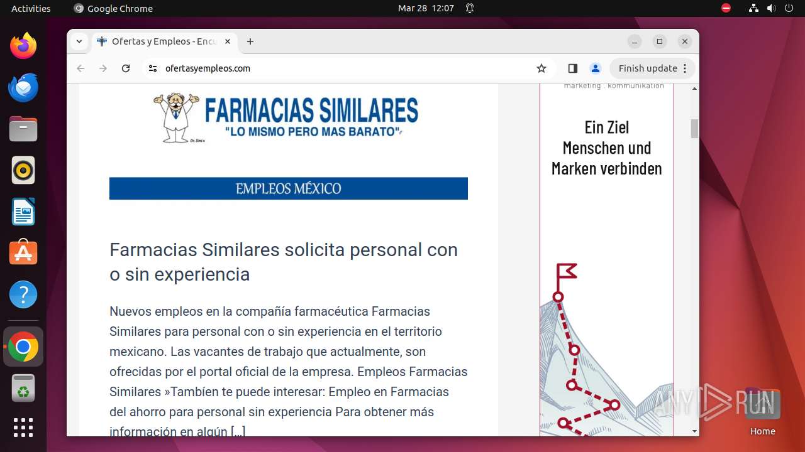Open the power menu icon
Screen dimensions: 805x452
click(789, 8)
